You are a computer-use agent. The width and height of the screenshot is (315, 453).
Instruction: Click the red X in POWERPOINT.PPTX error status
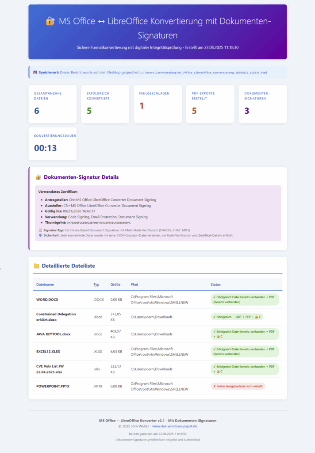click(x=215, y=386)
